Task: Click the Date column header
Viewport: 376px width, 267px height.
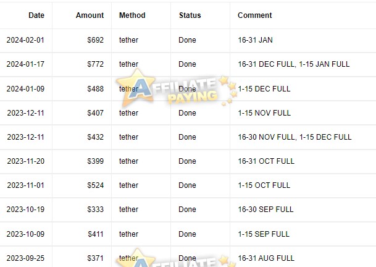Action: tap(36, 15)
